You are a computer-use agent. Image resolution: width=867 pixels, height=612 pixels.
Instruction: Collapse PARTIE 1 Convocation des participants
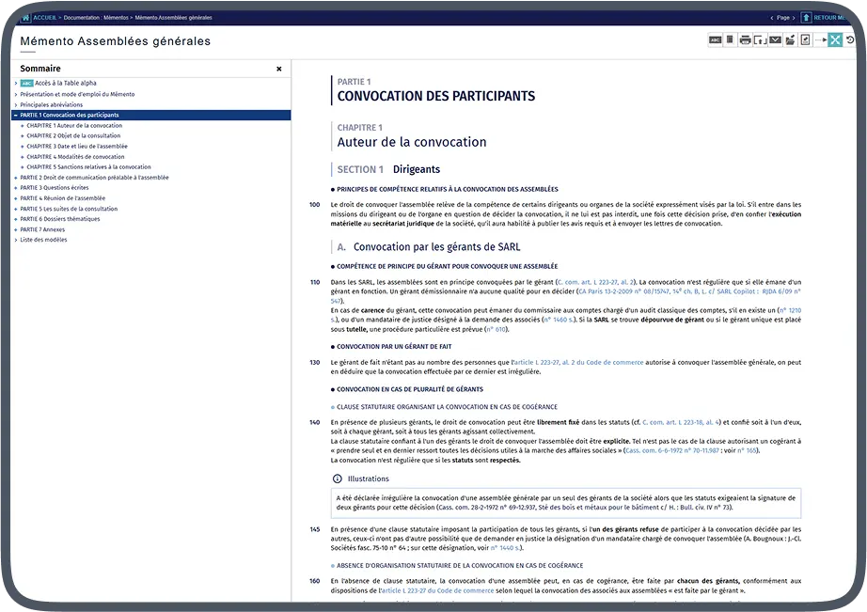click(16, 115)
